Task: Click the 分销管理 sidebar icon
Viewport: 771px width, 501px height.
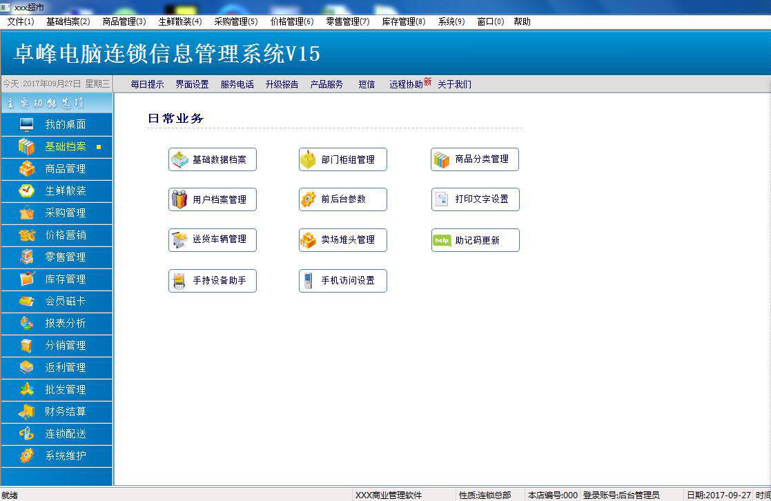Action: (26, 345)
